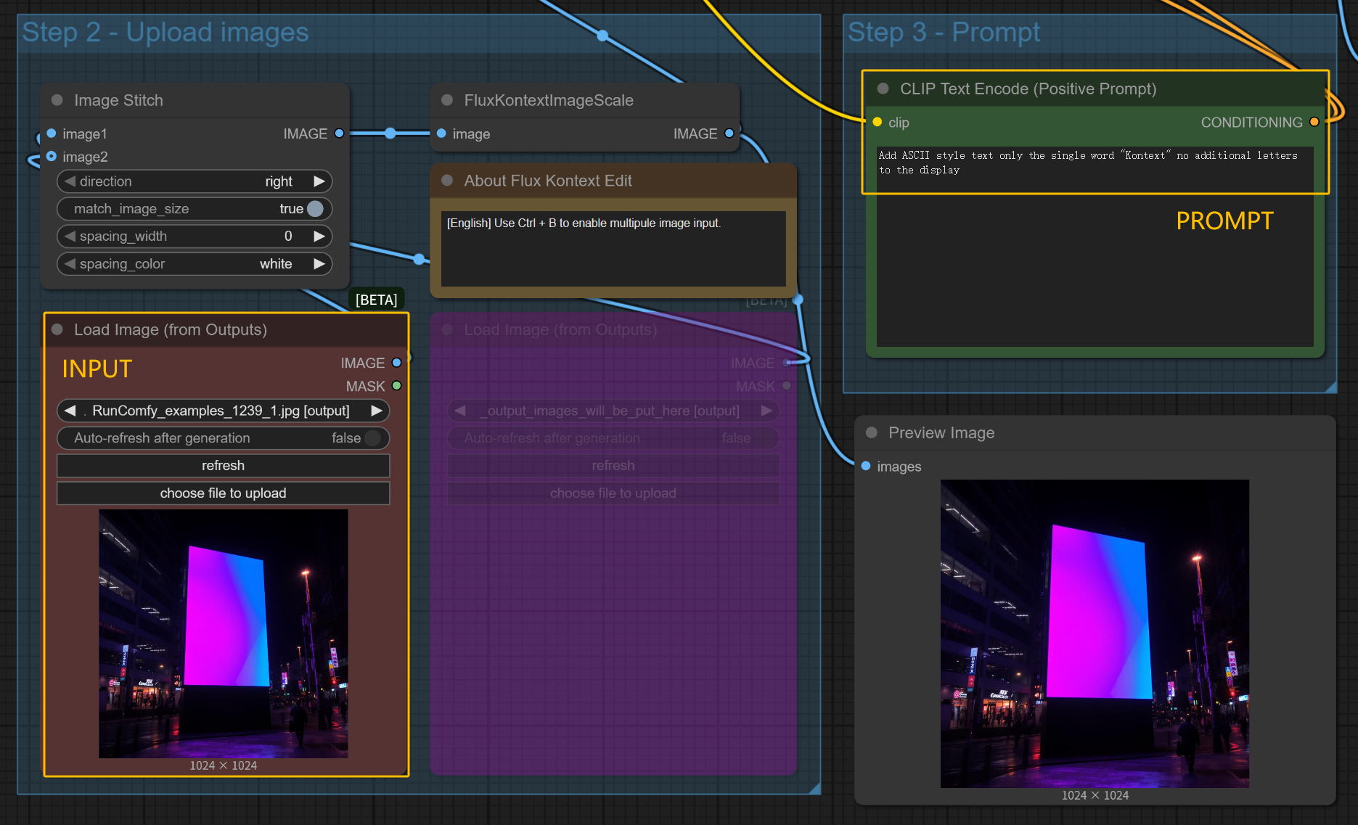The width and height of the screenshot is (1358, 825).
Task: Collapse the FluxKontextImageScale node dot
Action: point(447,100)
